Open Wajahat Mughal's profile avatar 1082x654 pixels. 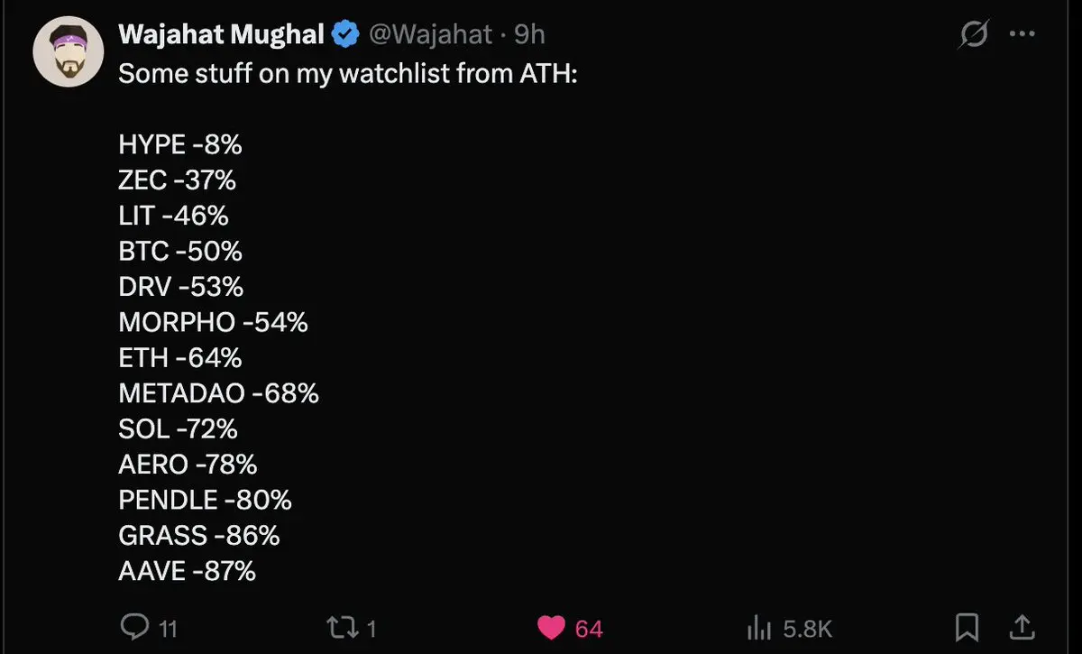click(x=69, y=51)
